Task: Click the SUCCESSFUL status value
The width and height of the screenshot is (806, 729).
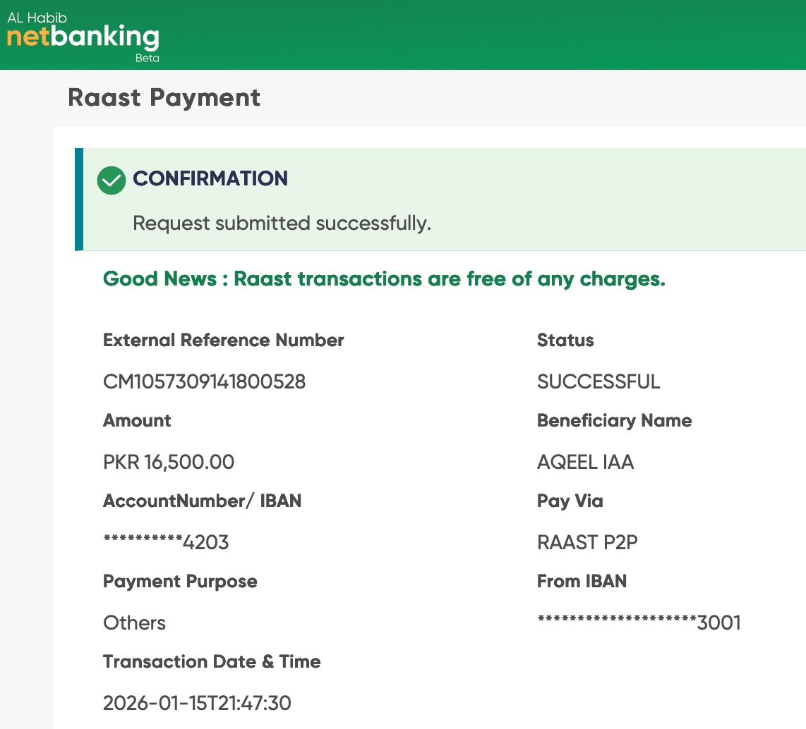Action: (x=599, y=382)
